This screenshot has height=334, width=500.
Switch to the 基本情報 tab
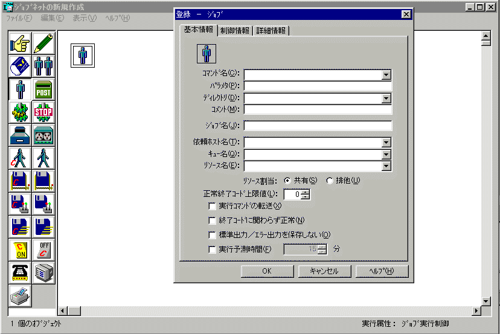(198, 30)
